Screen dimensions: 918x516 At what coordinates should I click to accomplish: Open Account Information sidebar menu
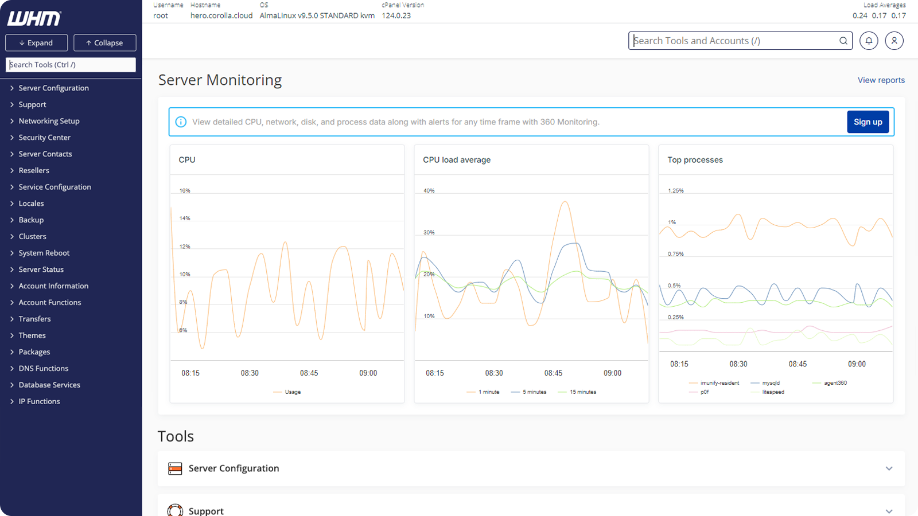[53, 286]
